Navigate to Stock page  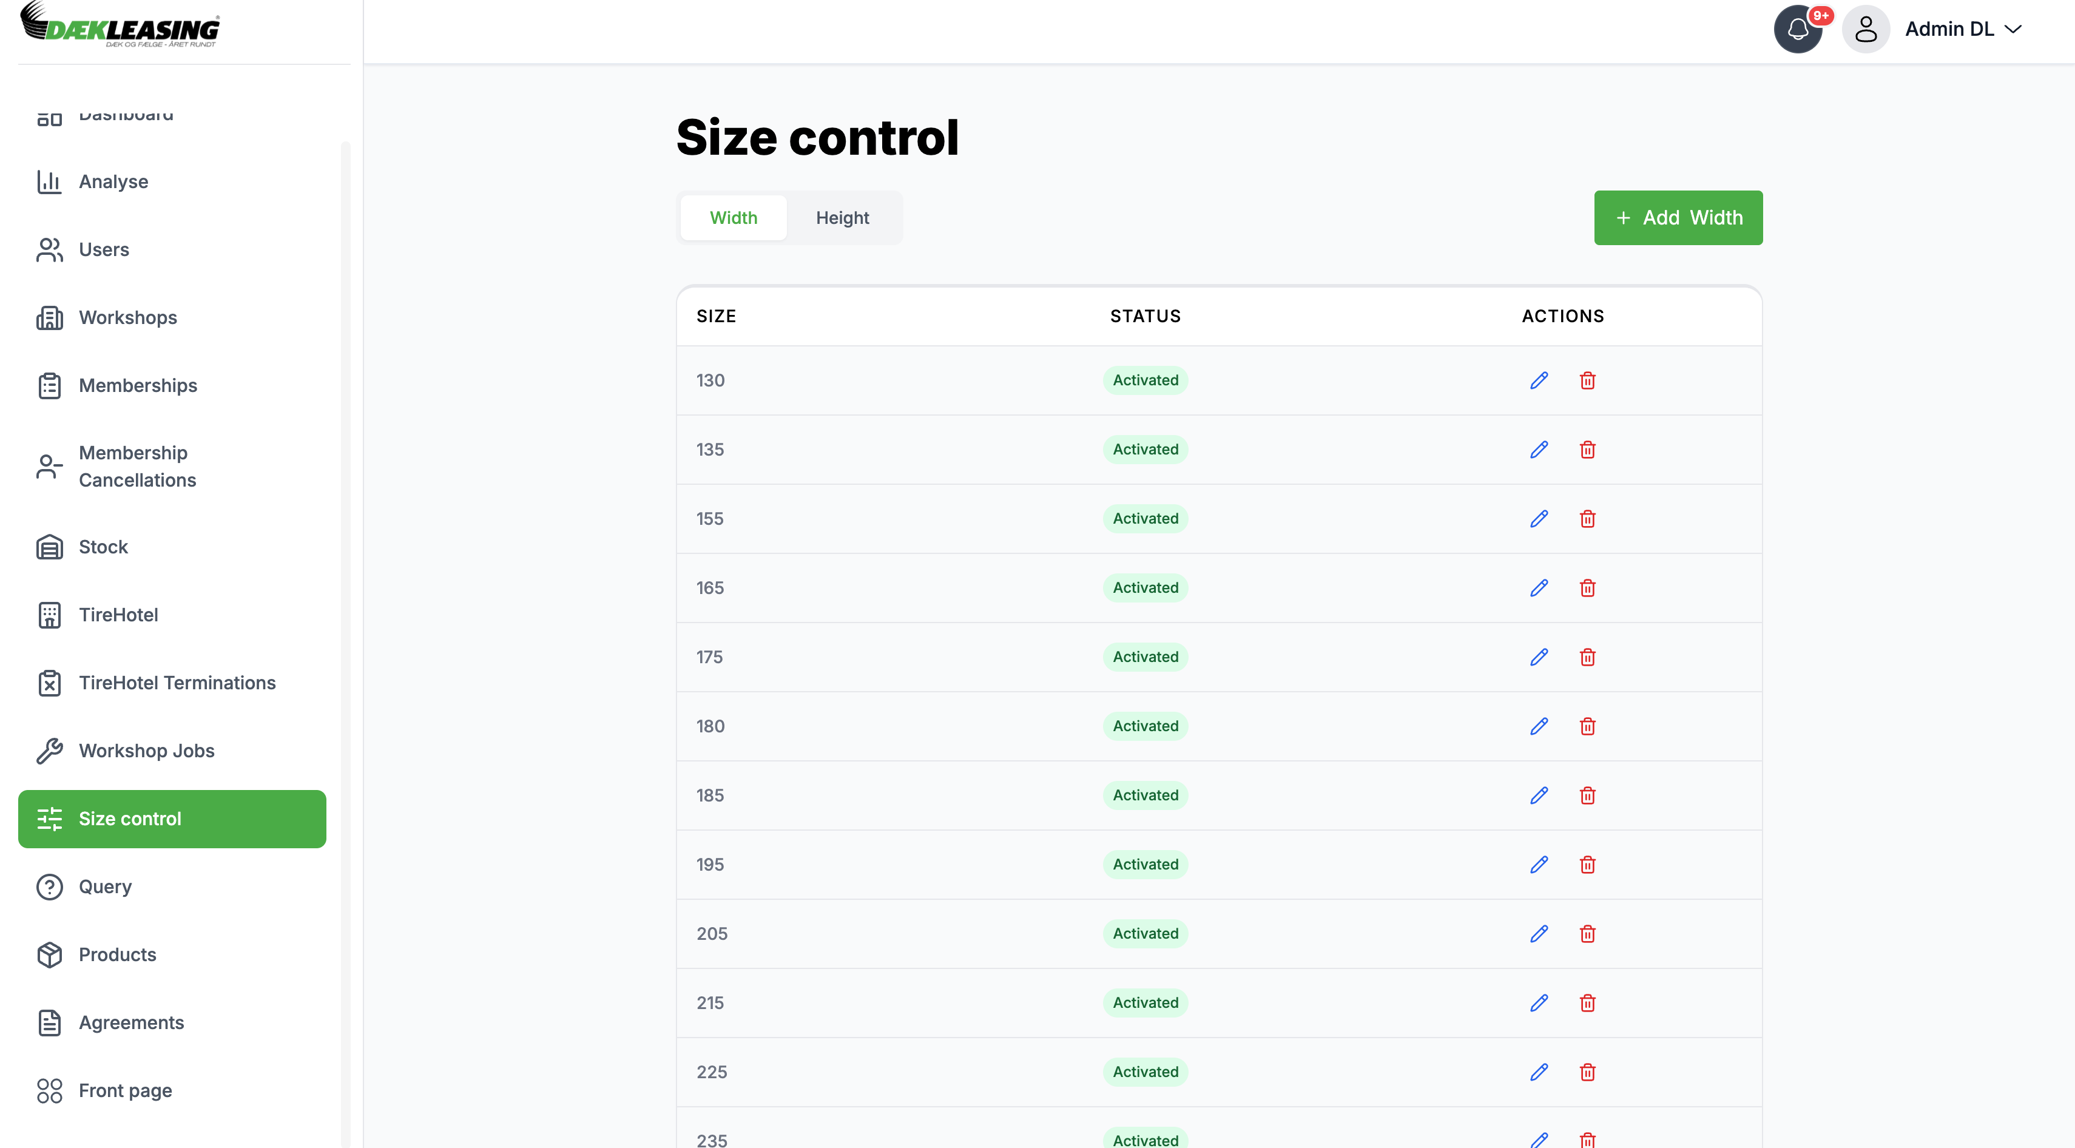pyautogui.click(x=172, y=547)
